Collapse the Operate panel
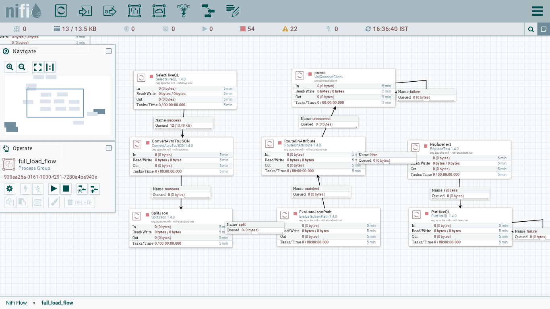550x309 pixels. (108, 148)
